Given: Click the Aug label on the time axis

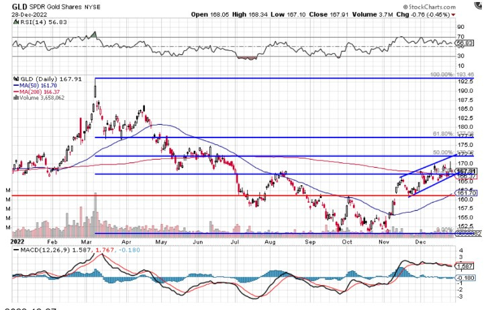Looking at the screenshot, I should 270,240.
